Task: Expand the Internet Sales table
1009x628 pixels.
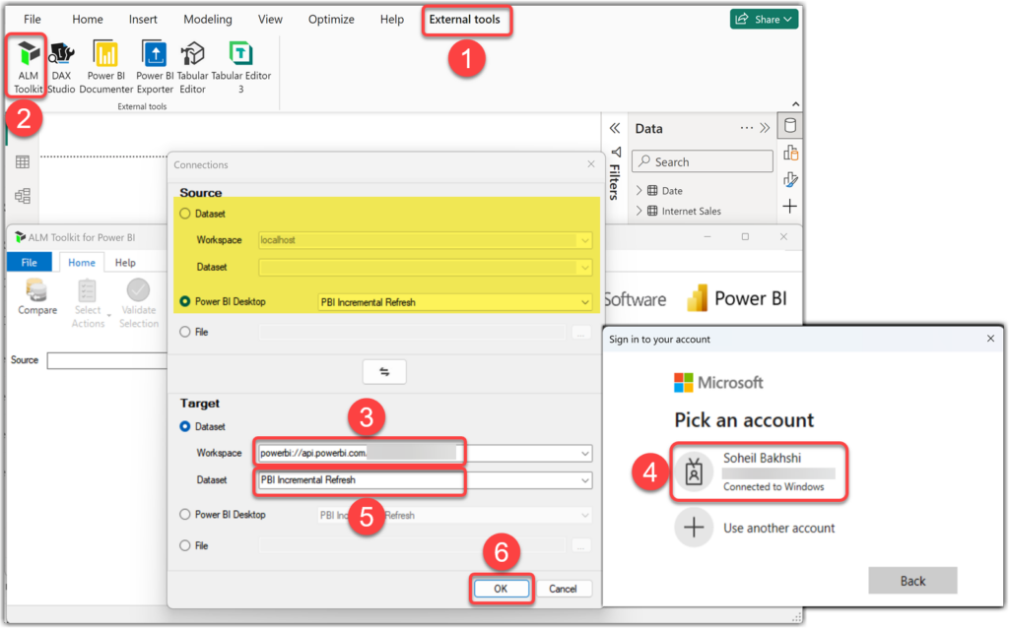Action: 639,211
